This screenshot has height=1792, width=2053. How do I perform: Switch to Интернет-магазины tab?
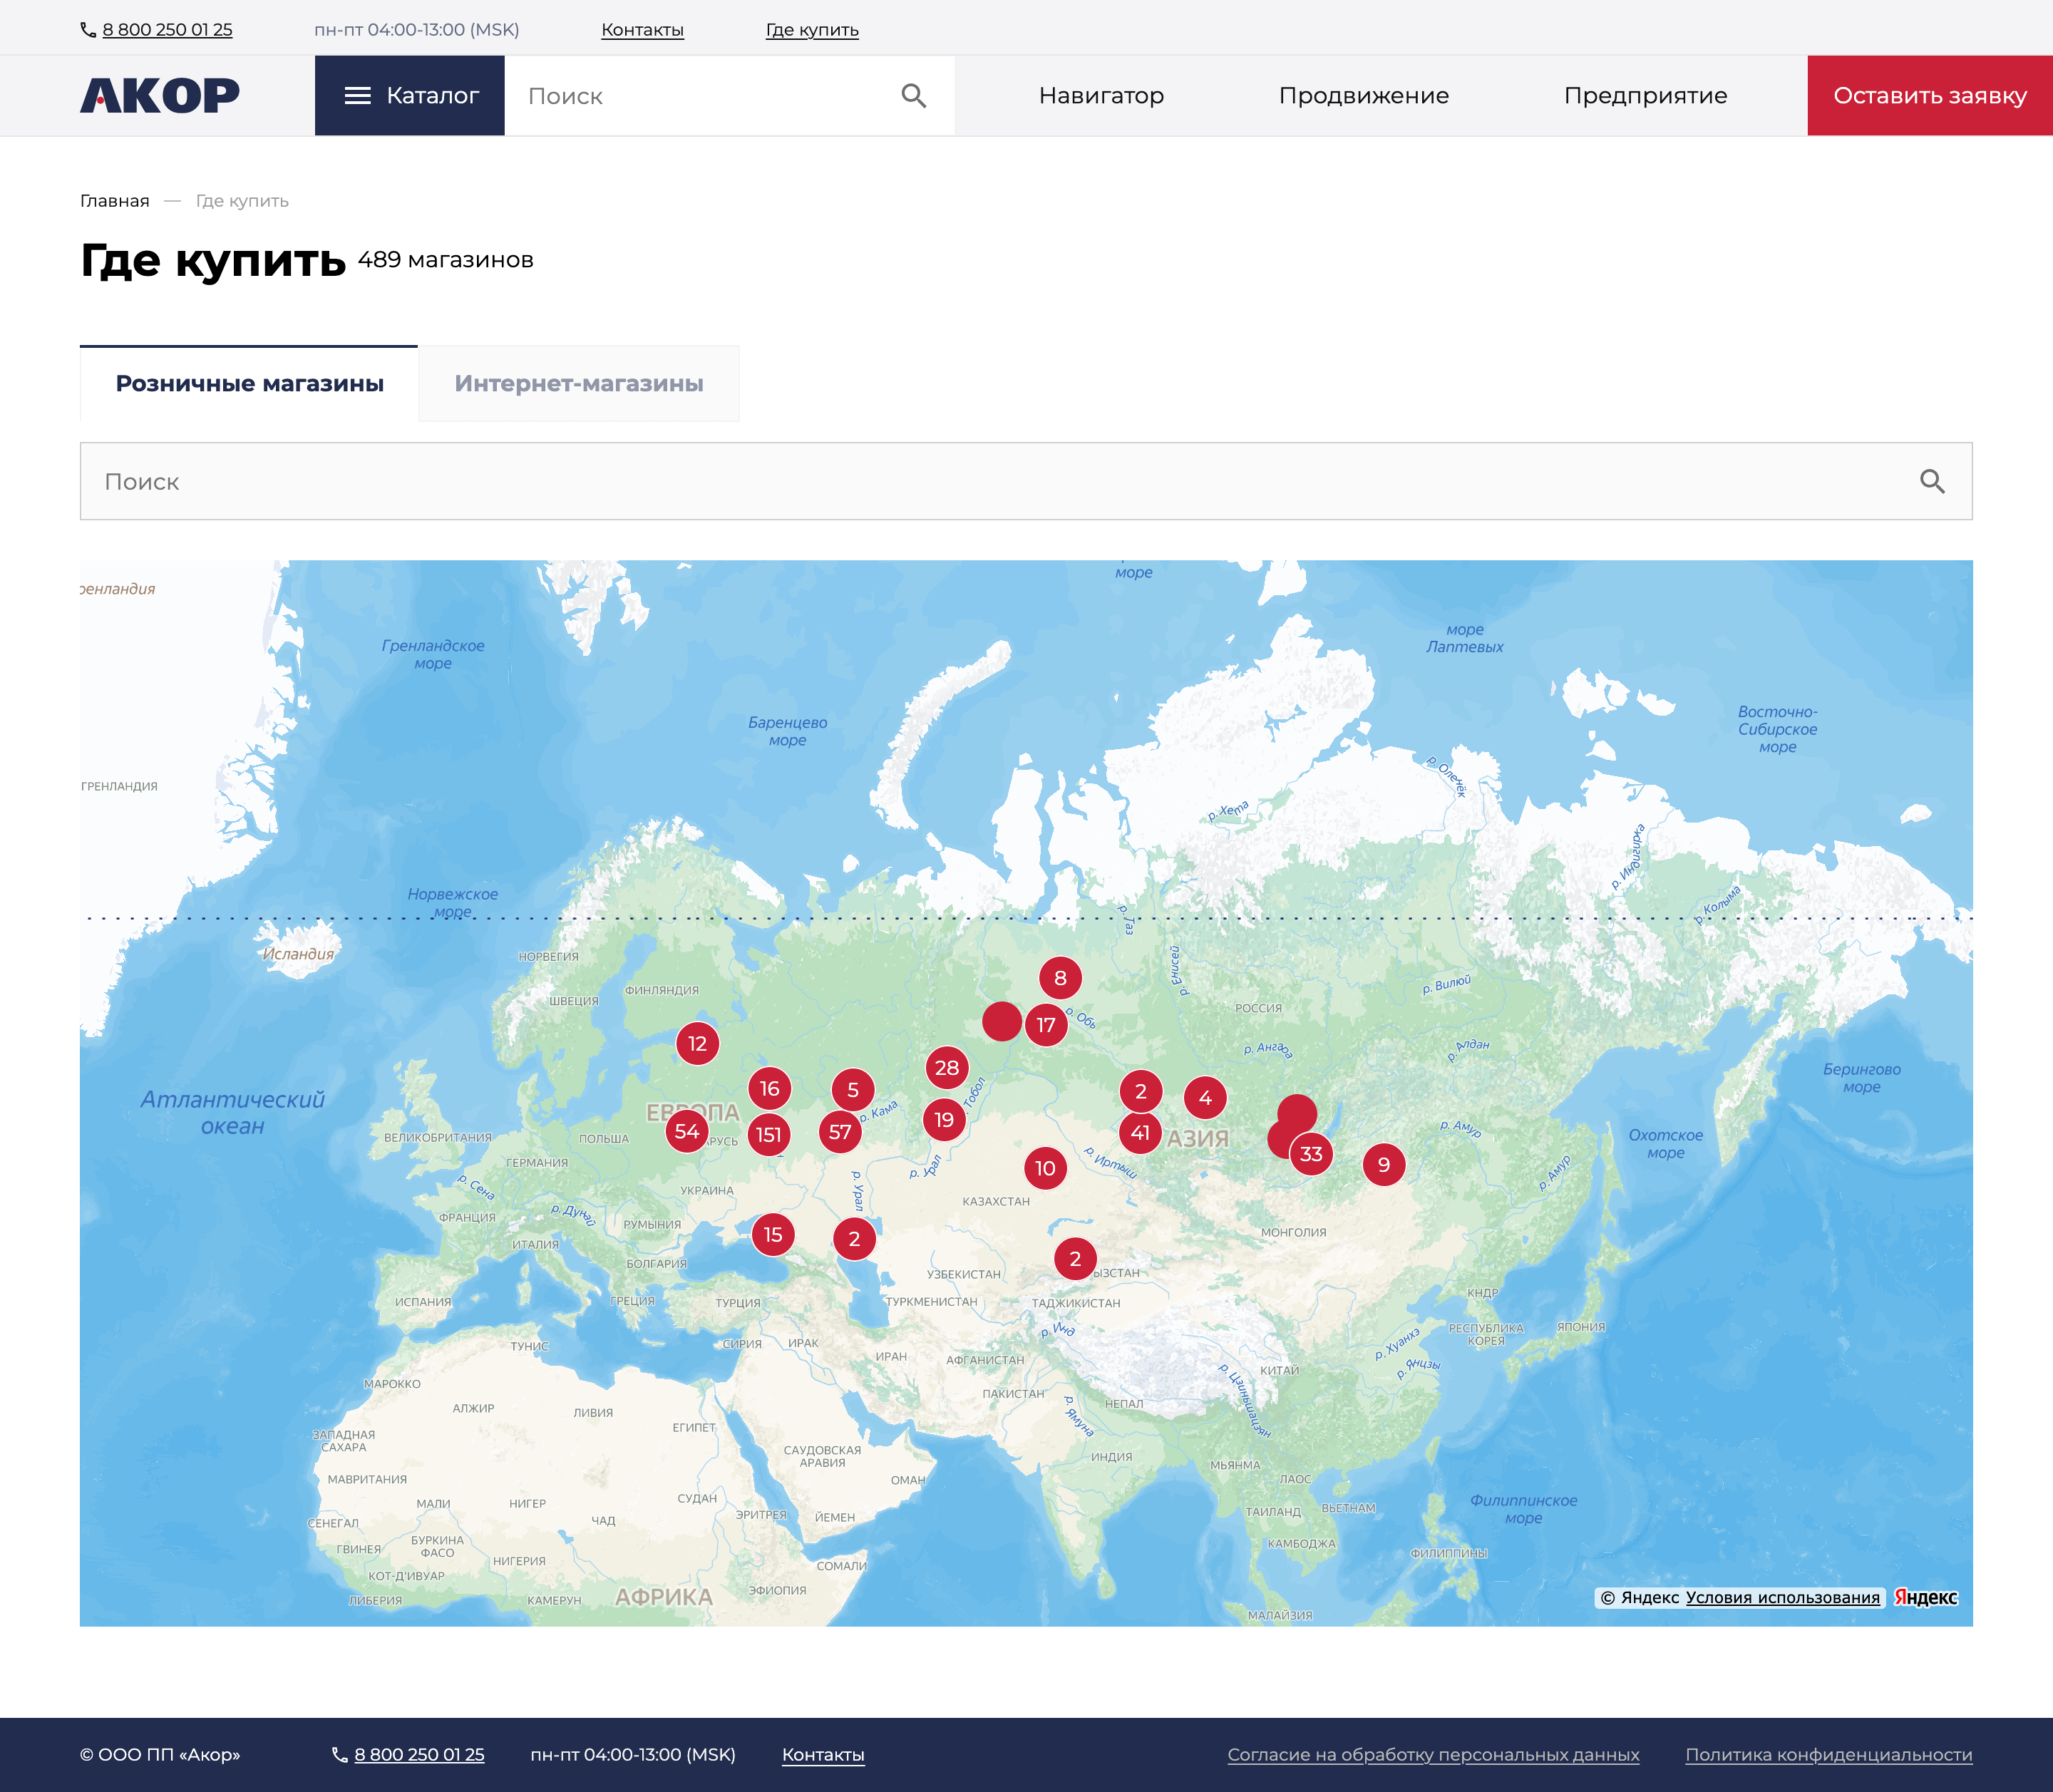click(579, 384)
